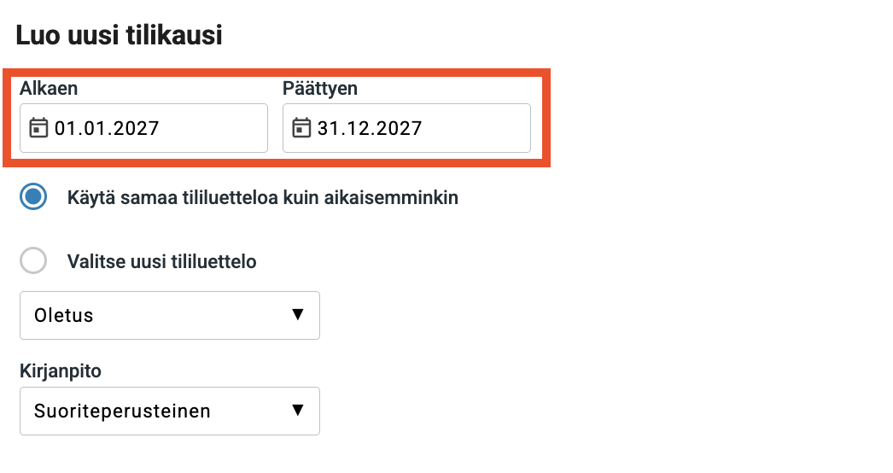893x473 pixels.
Task: Click the 'Suoriteperusteinen' text in the dropdown
Action: click(x=122, y=412)
